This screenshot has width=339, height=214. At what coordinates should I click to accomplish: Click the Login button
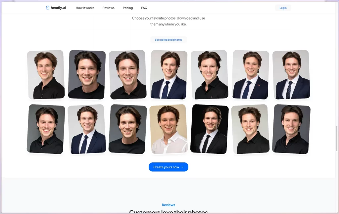(283, 7)
